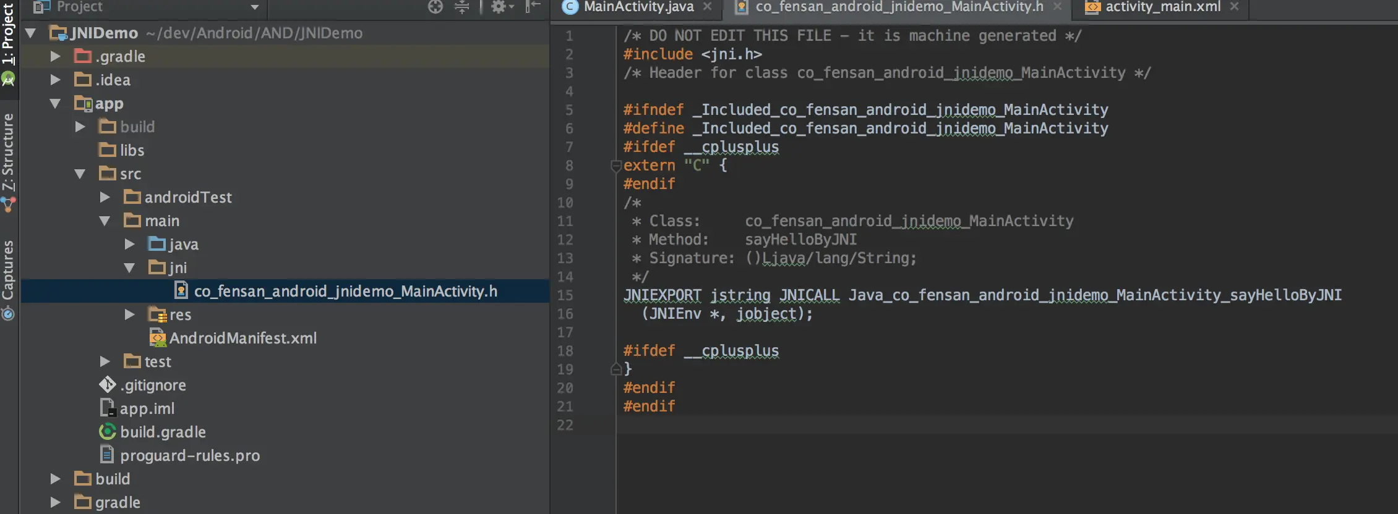
Task: Place cursor on empty line 22
Action: point(1006,425)
